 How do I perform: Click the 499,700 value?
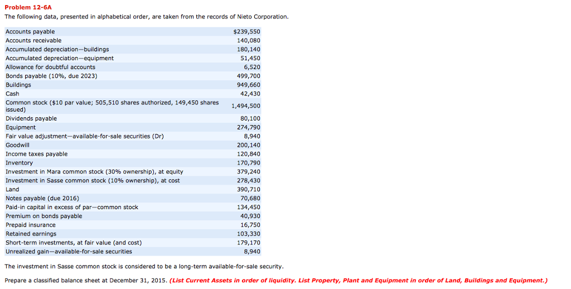click(x=249, y=76)
